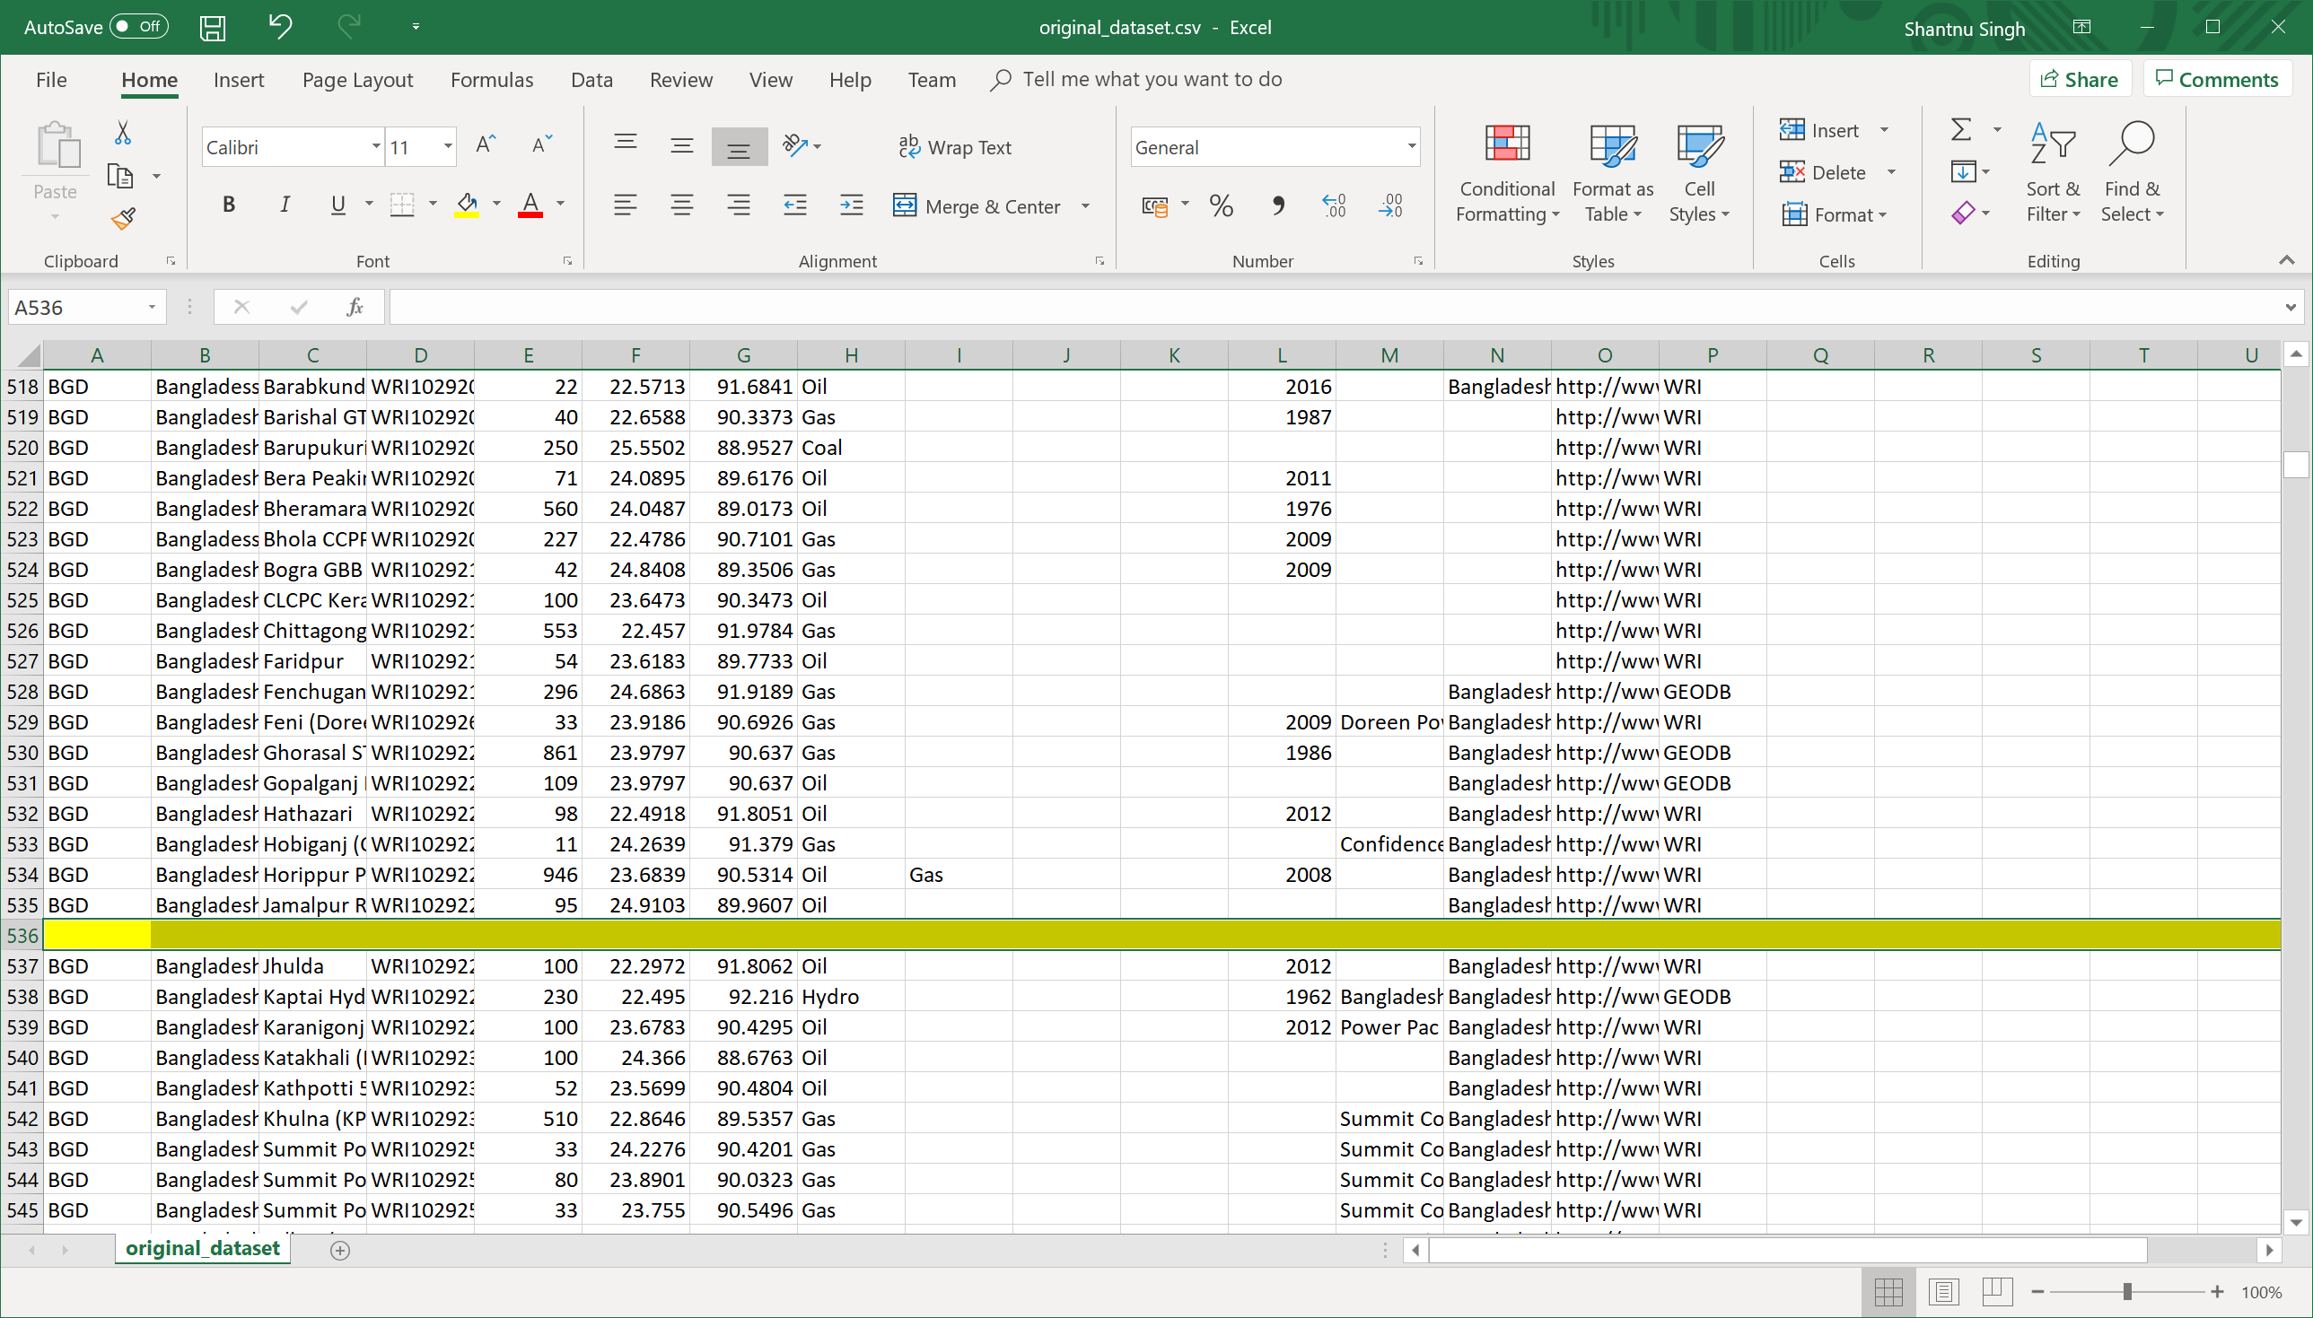Click the Share button
Screen dimensions: 2313x1318
point(2080,80)
